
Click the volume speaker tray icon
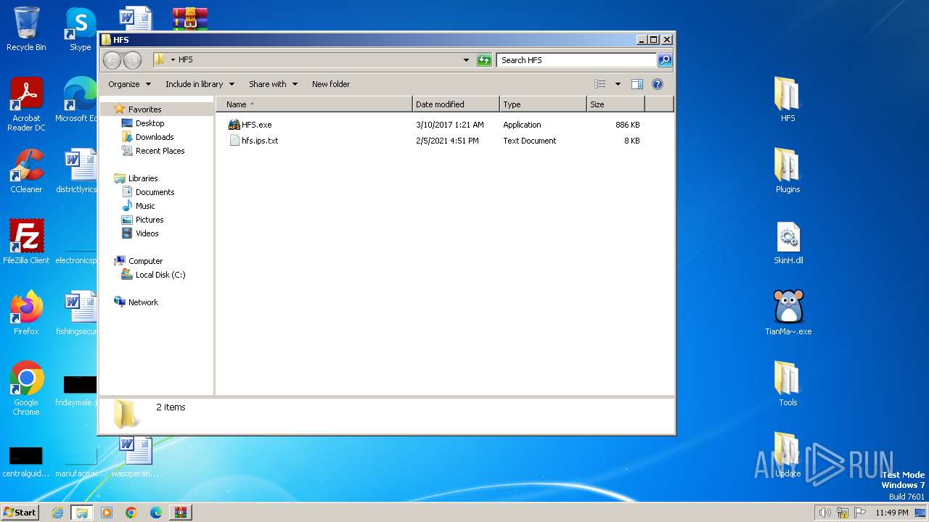click(x=824, y=513)
